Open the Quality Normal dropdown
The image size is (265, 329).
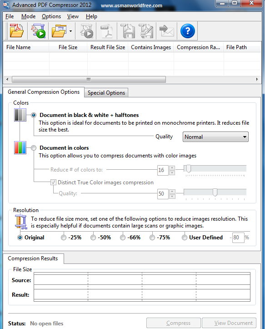pyautogui.click(x=215, y=137)
